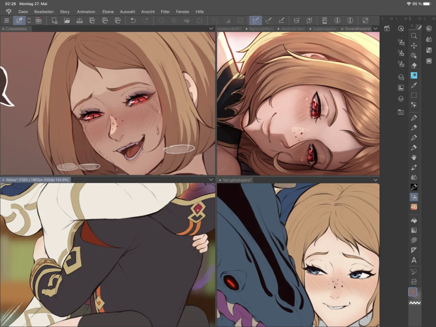This screenshot has height=327, width=436.
Task: Expand tab list chevron beside Oneandthesame
Action: (x=375, y=29)
